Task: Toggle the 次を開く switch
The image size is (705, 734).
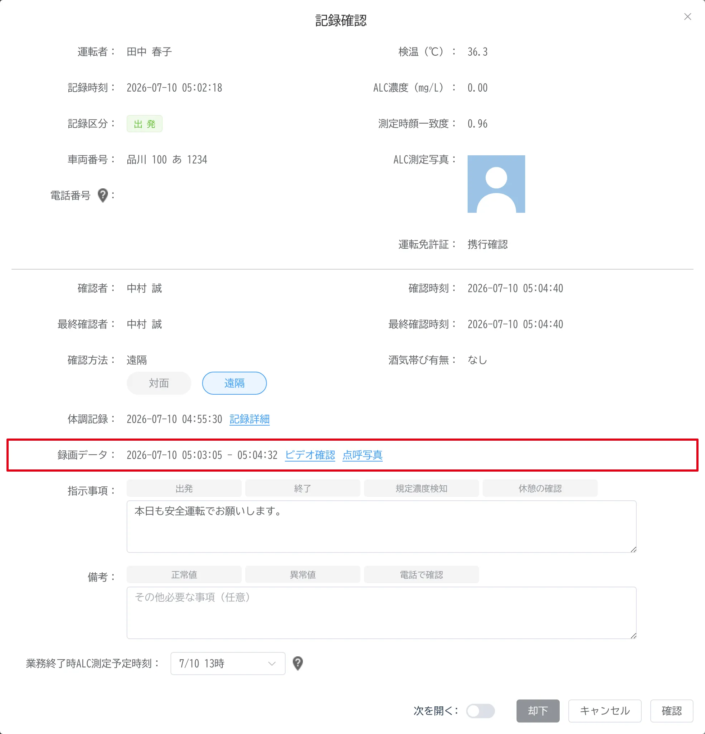Action: [481, 711]
